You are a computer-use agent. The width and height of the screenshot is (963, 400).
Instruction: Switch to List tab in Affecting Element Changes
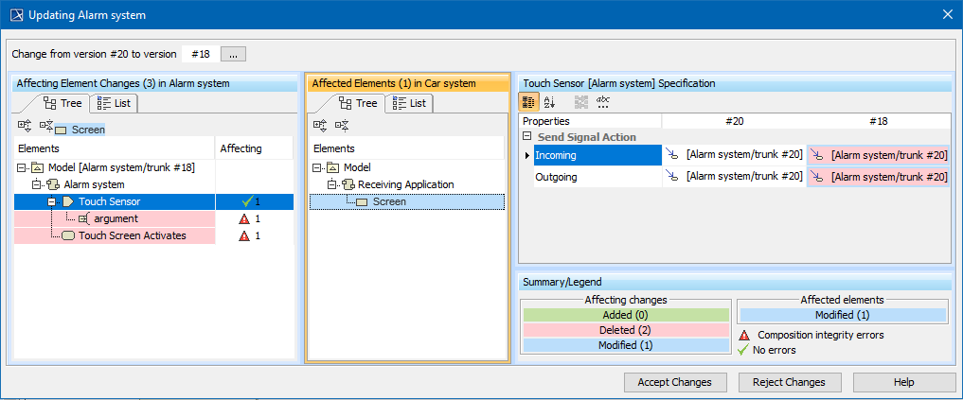pos(115,102)
